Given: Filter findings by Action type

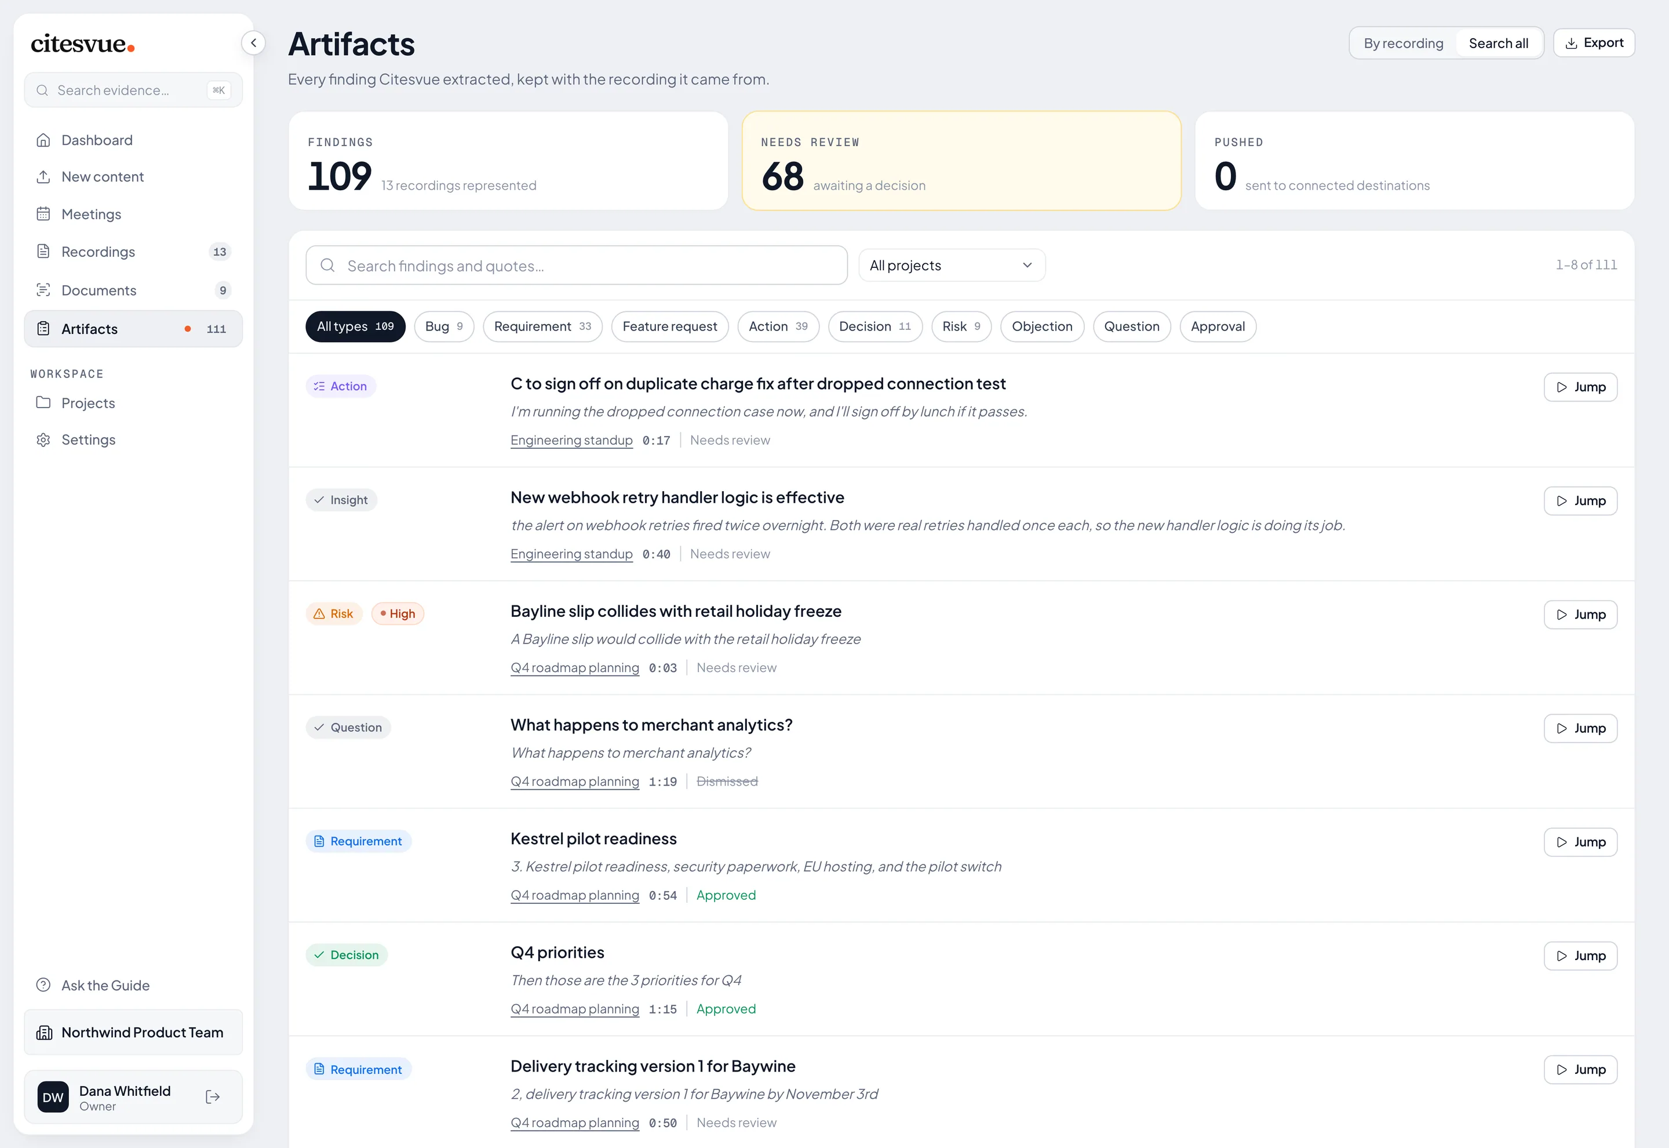Looking at the screenshot, I should point(778,326).
